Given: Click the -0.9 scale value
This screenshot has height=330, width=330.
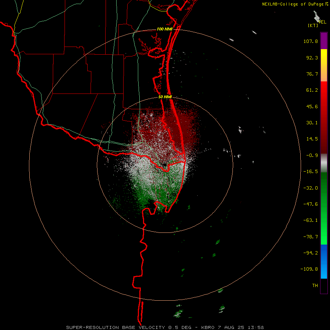Looking at the screenshot, I should (312, 155).
